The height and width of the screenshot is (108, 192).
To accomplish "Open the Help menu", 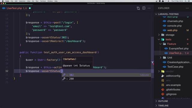I will pyautogui.click(x=56, y=1).
